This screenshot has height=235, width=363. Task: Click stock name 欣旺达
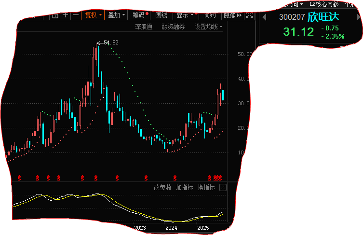pyautogui.click(x=323, y=17)
